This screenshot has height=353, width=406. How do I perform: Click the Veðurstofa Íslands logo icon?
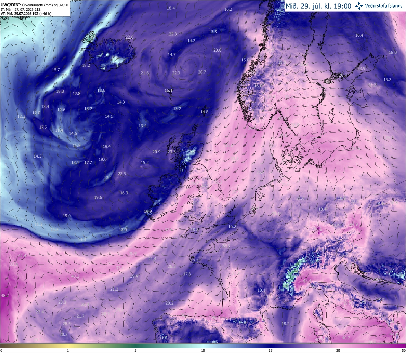(x=359, y=6)
